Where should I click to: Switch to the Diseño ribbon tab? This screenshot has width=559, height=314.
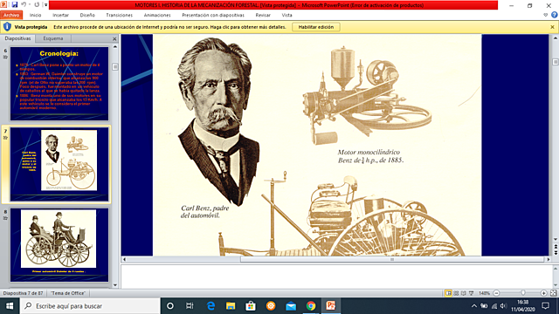coord(87,15)
